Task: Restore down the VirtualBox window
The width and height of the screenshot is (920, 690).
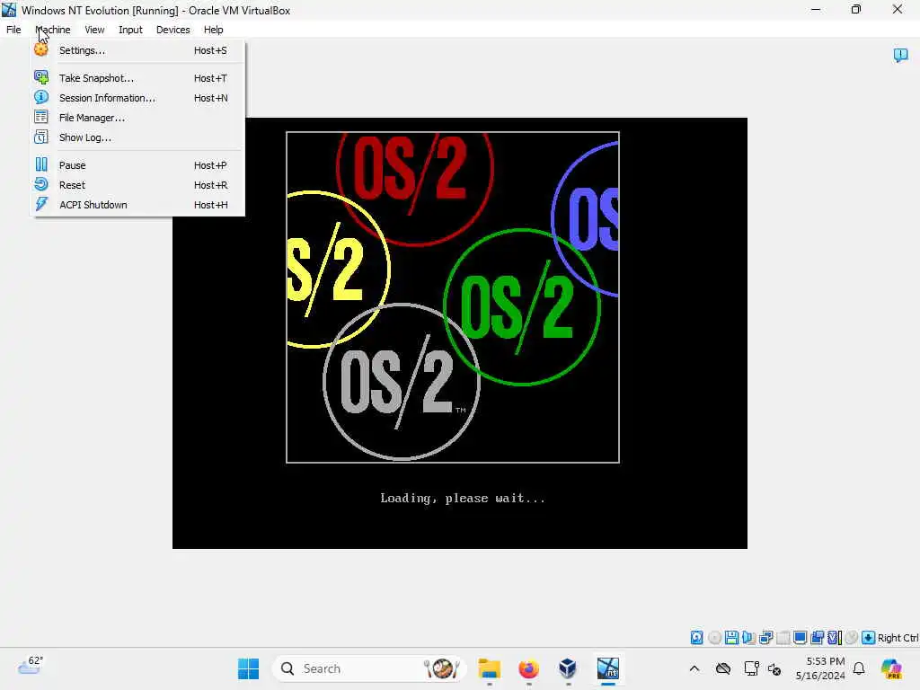Action: 856,9
